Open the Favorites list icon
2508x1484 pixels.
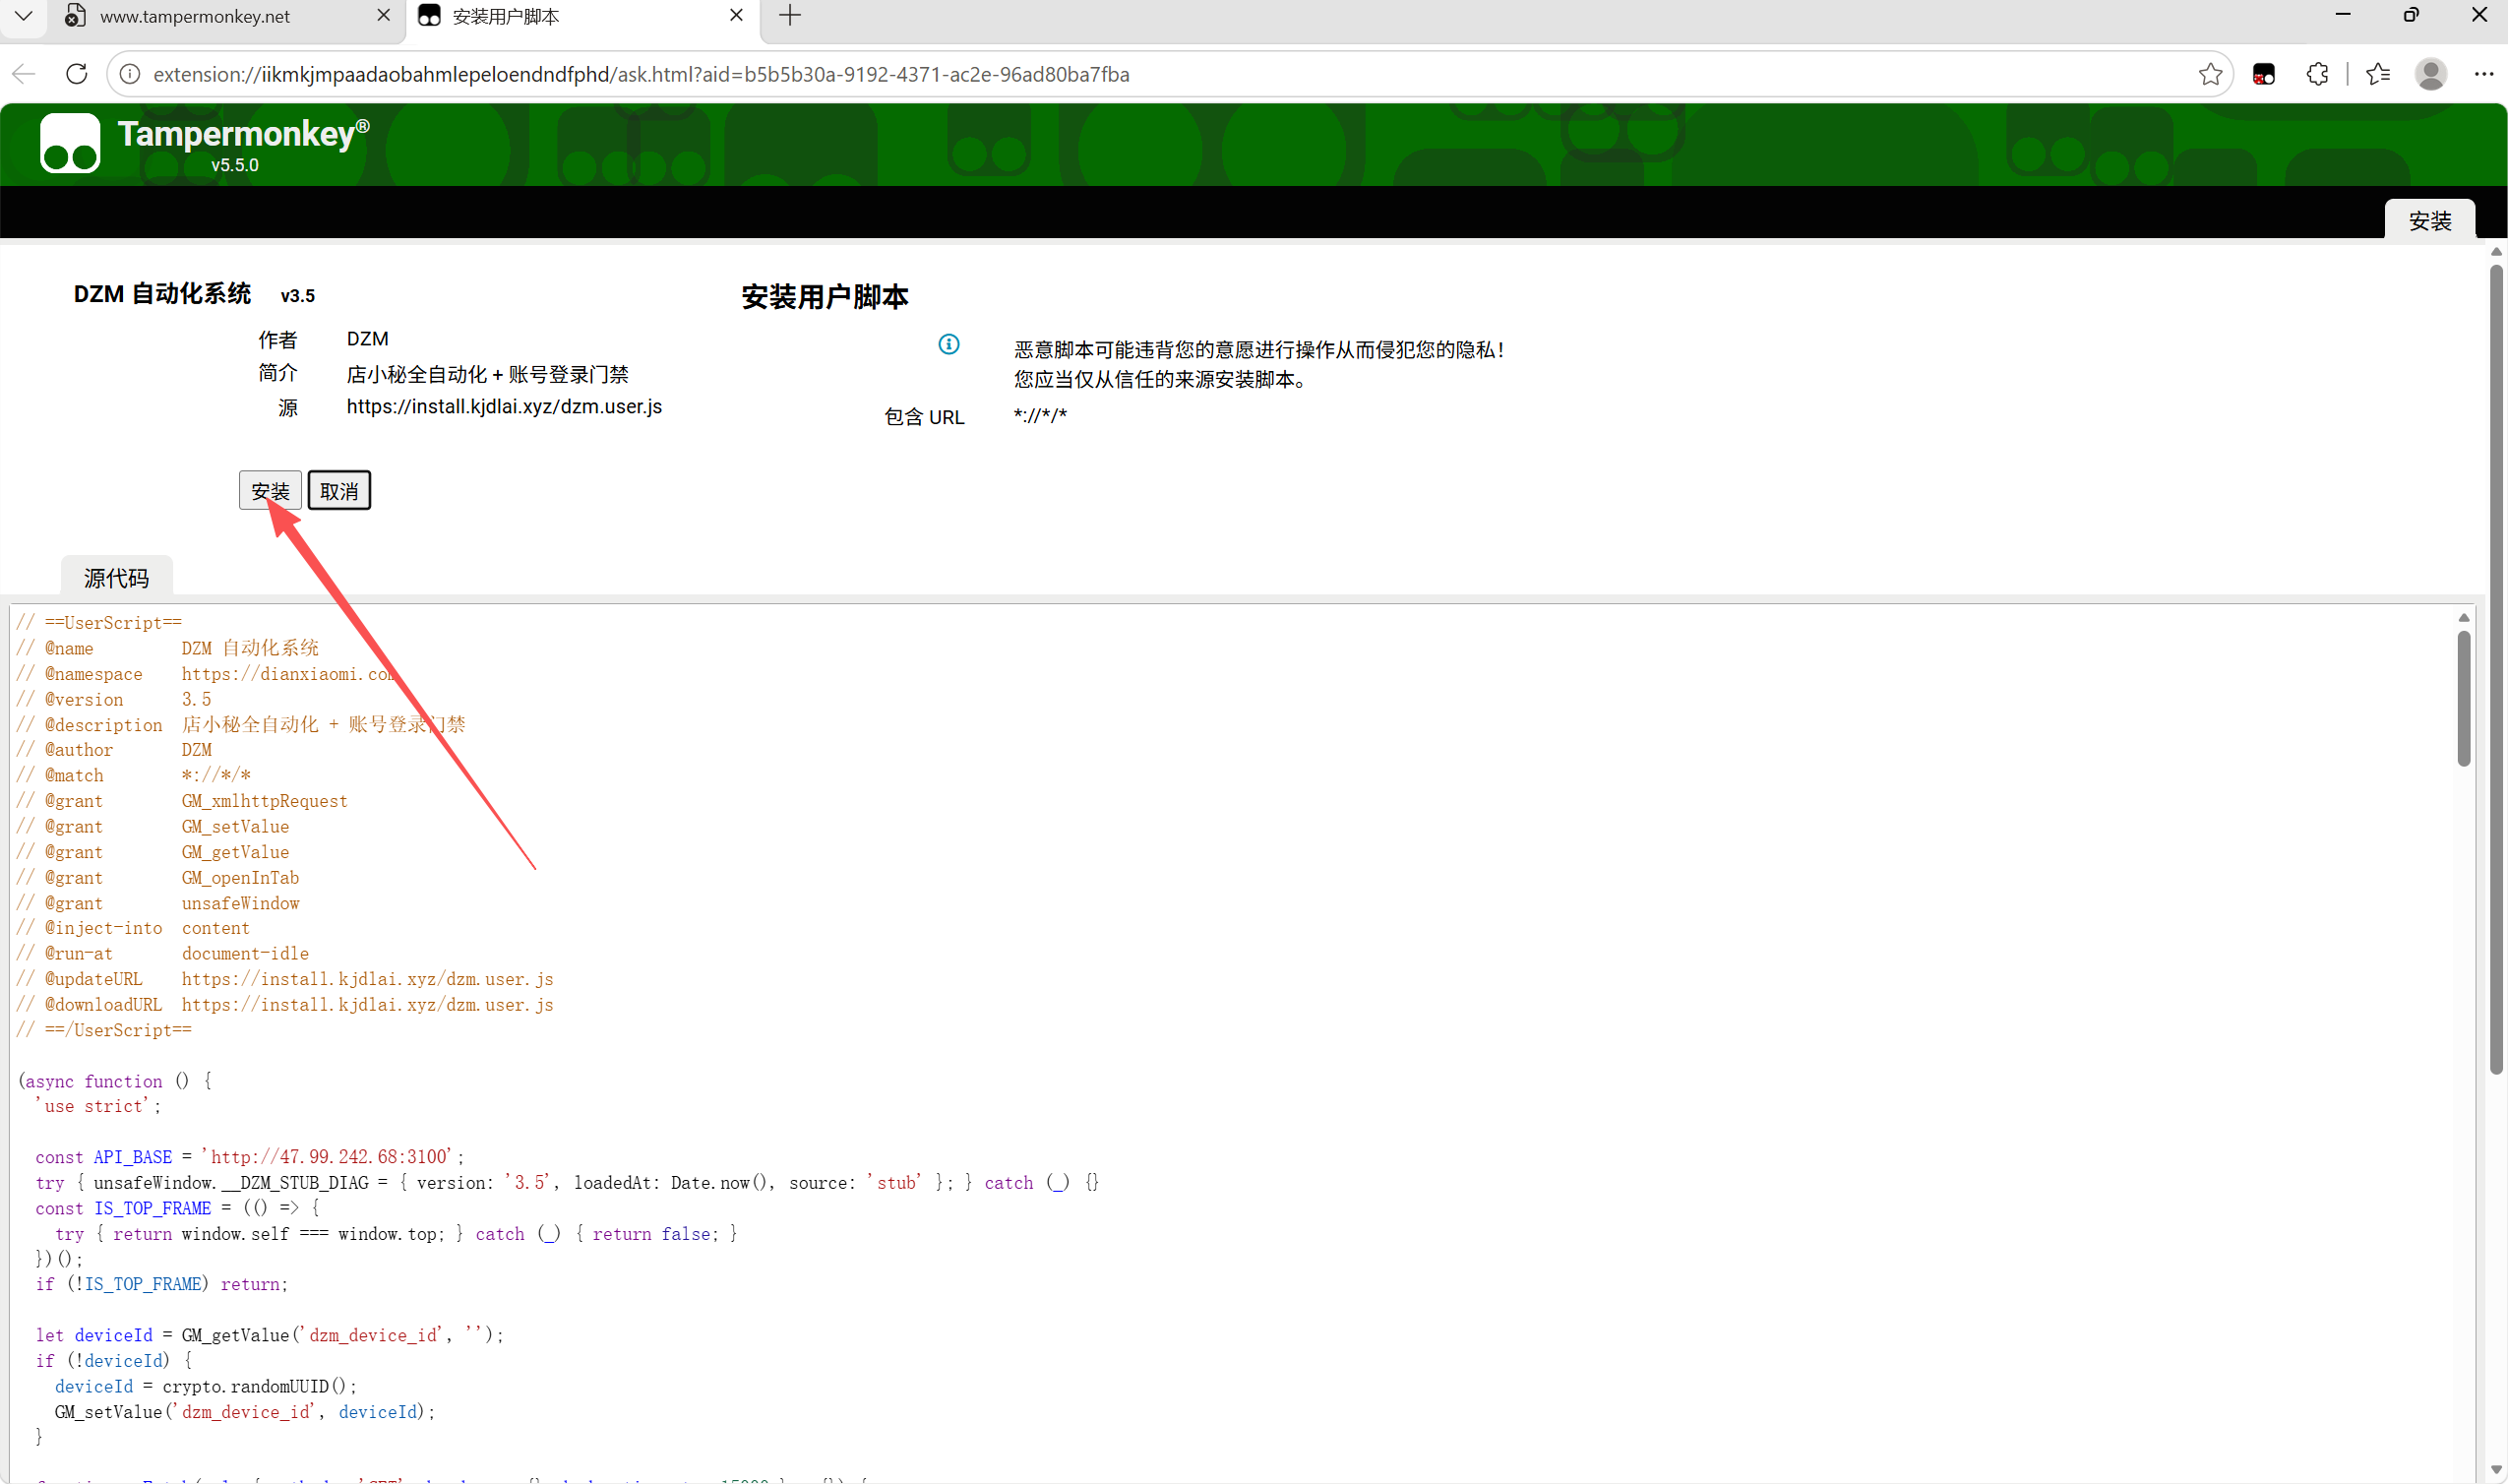[x=2378, y=74]
